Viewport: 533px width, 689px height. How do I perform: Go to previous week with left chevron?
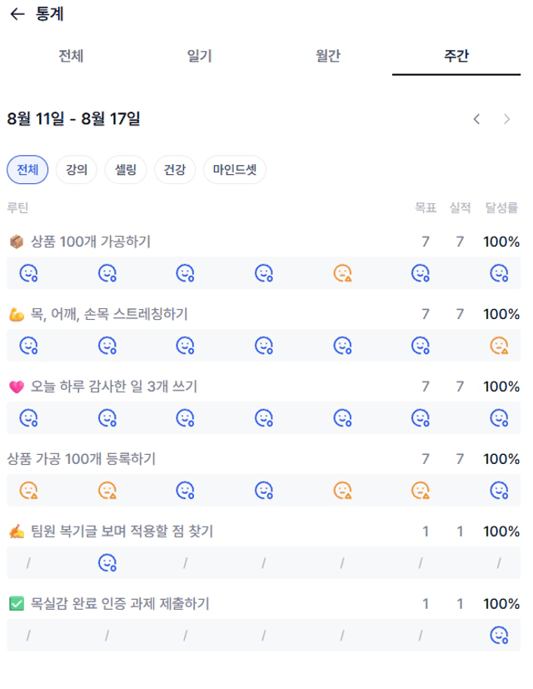(x=476, y=119)
